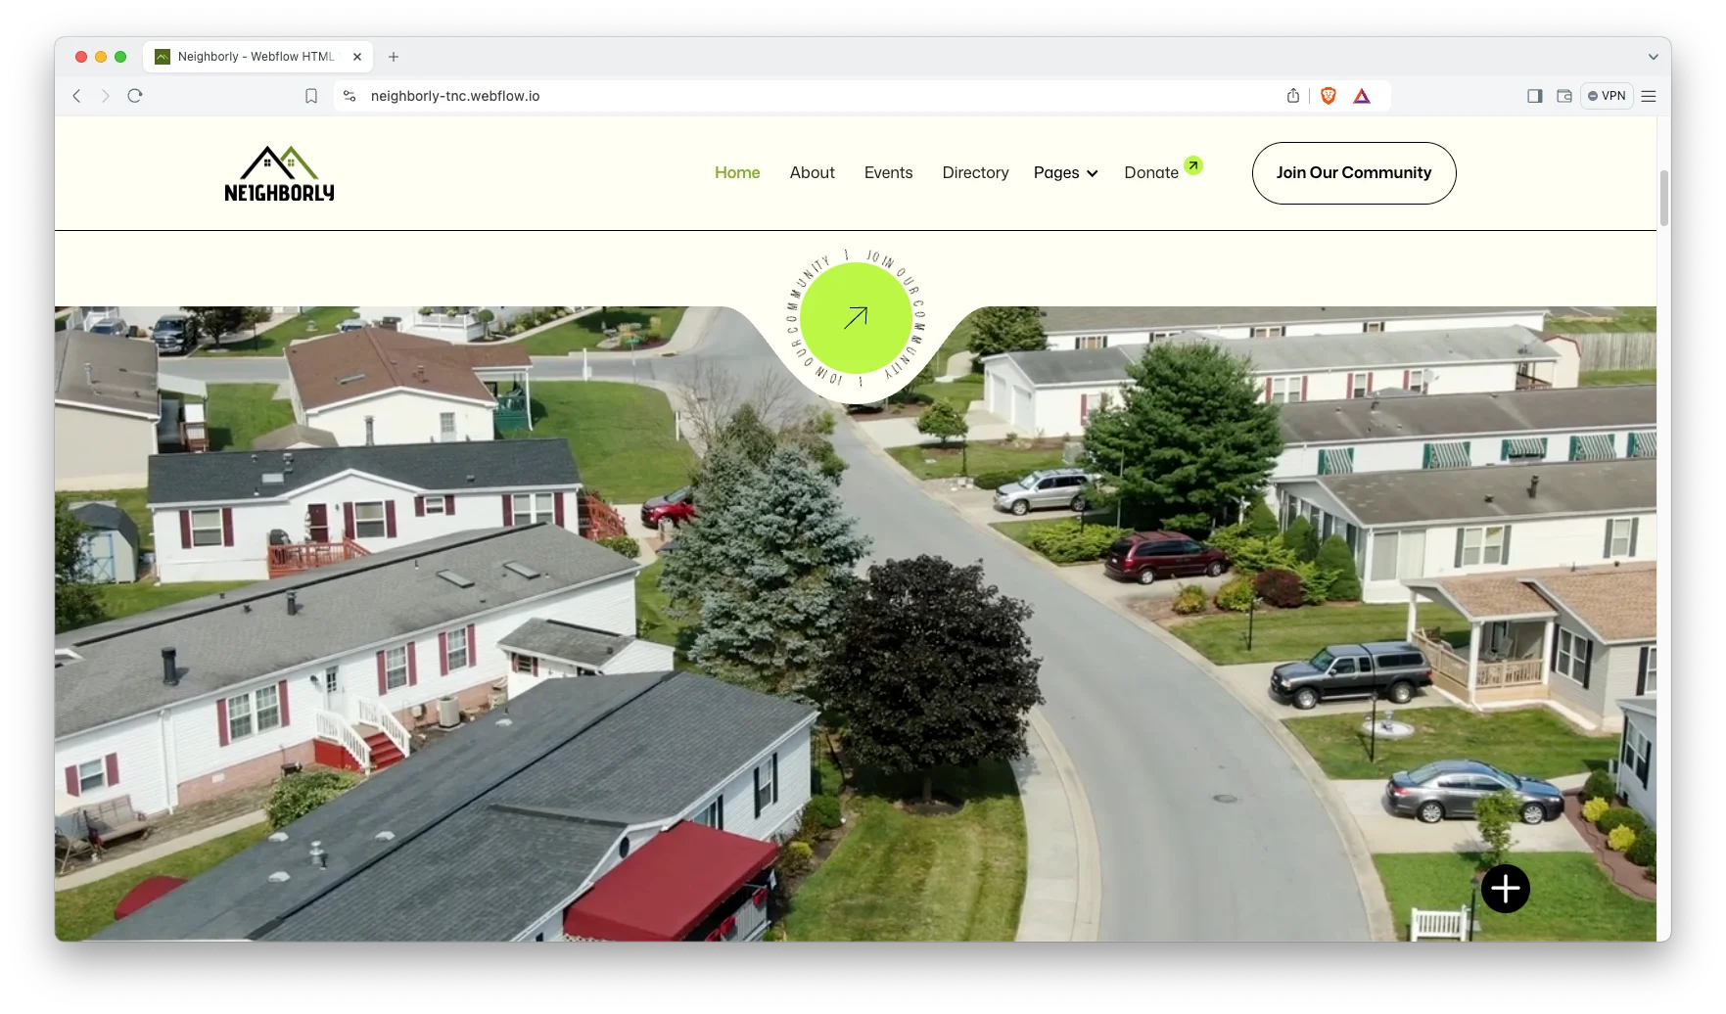1726x1014 pixels.
Task: Bookmark this page using the bookmark icon
Action: coord(311,96)
